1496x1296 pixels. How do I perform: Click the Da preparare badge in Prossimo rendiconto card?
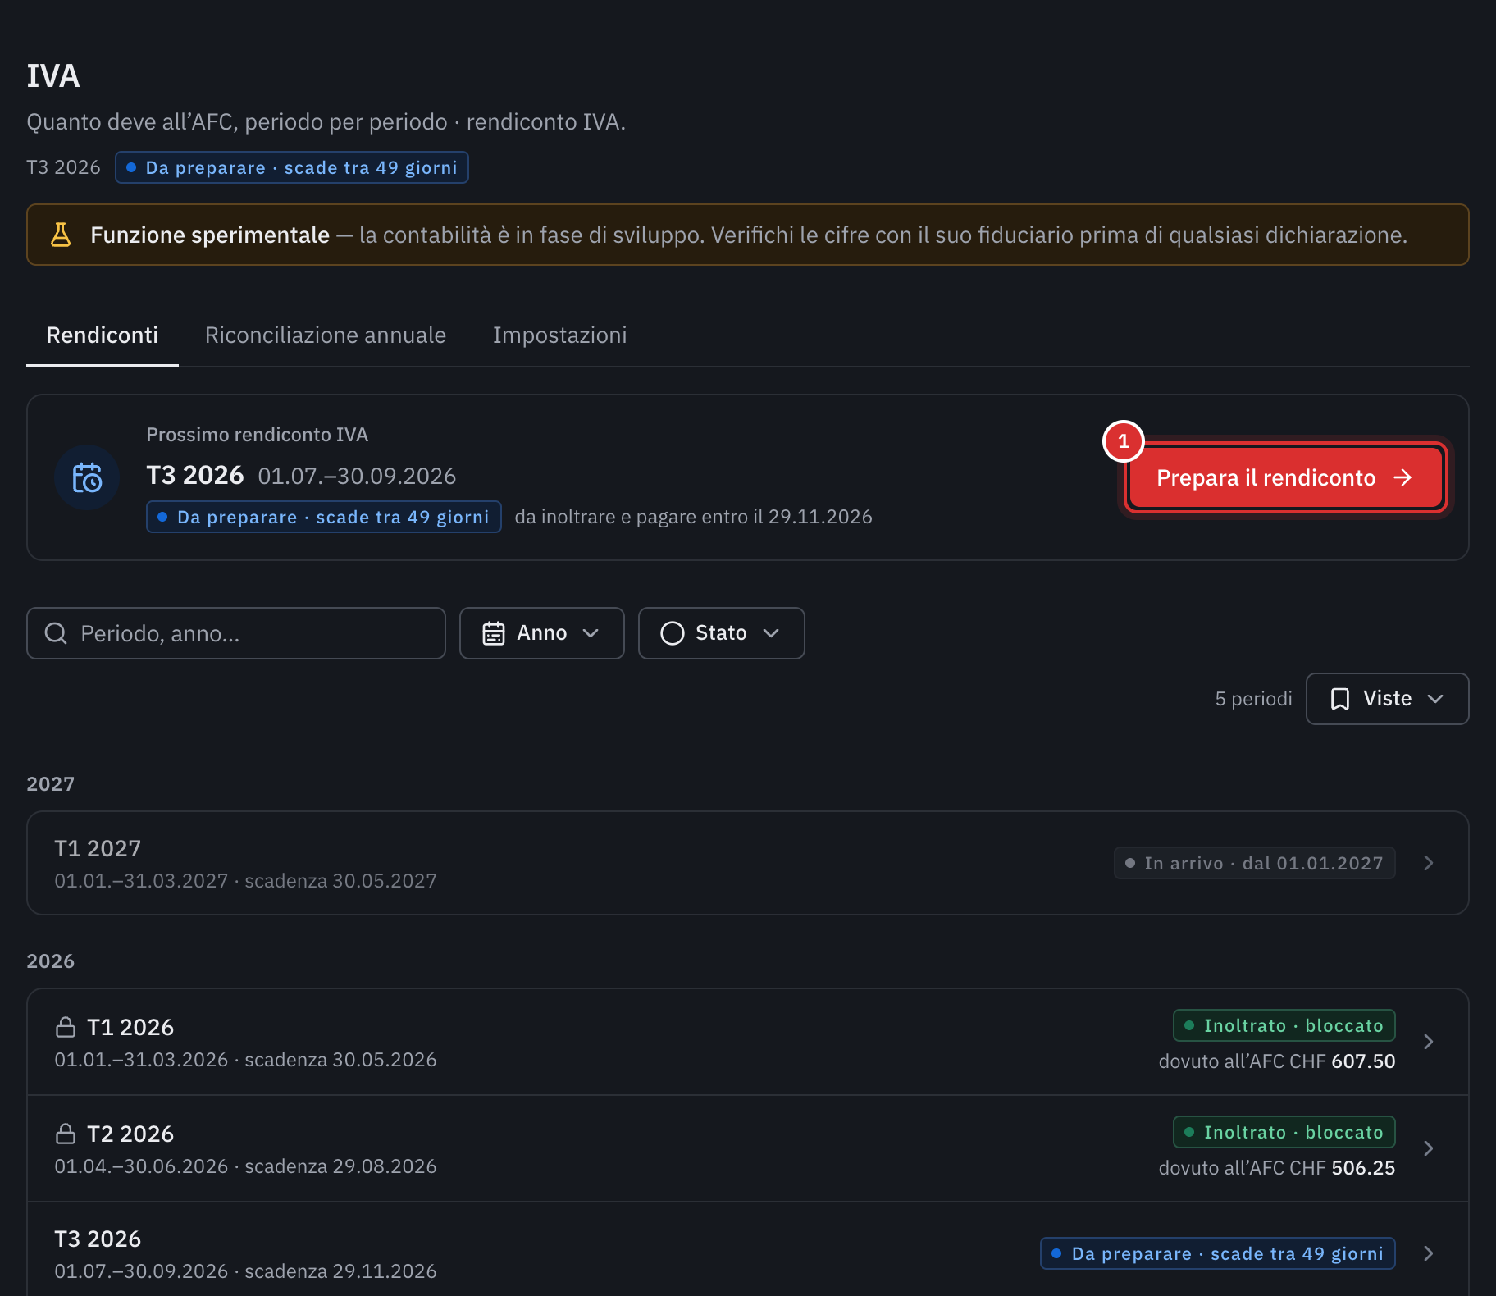324,517
